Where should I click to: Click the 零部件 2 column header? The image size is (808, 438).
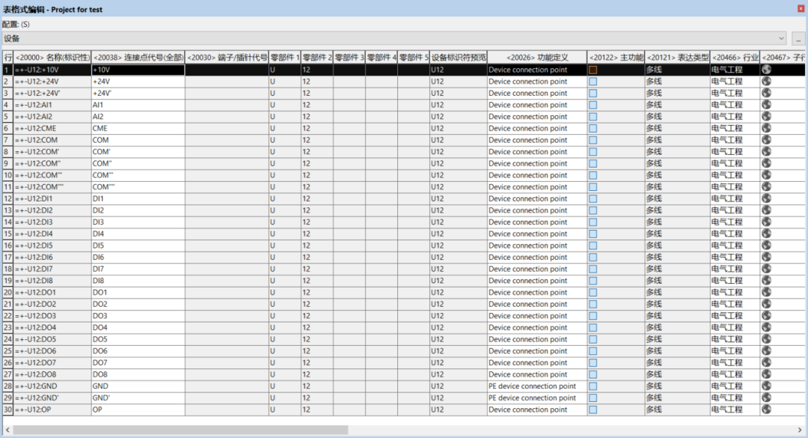pos(317,57)
